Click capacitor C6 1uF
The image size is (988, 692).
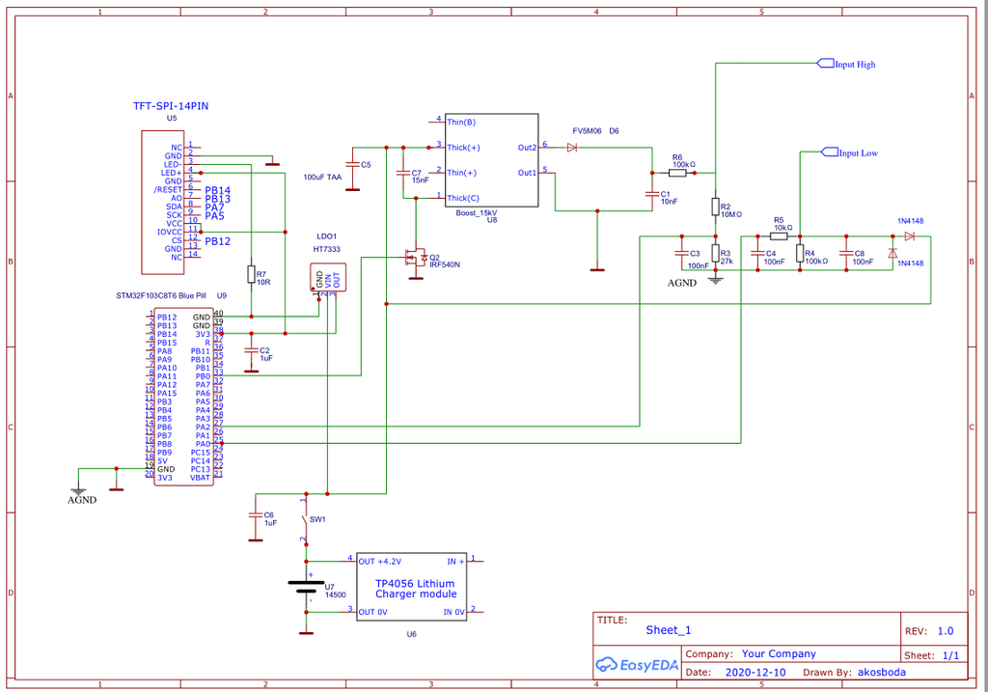pos(255,515)
